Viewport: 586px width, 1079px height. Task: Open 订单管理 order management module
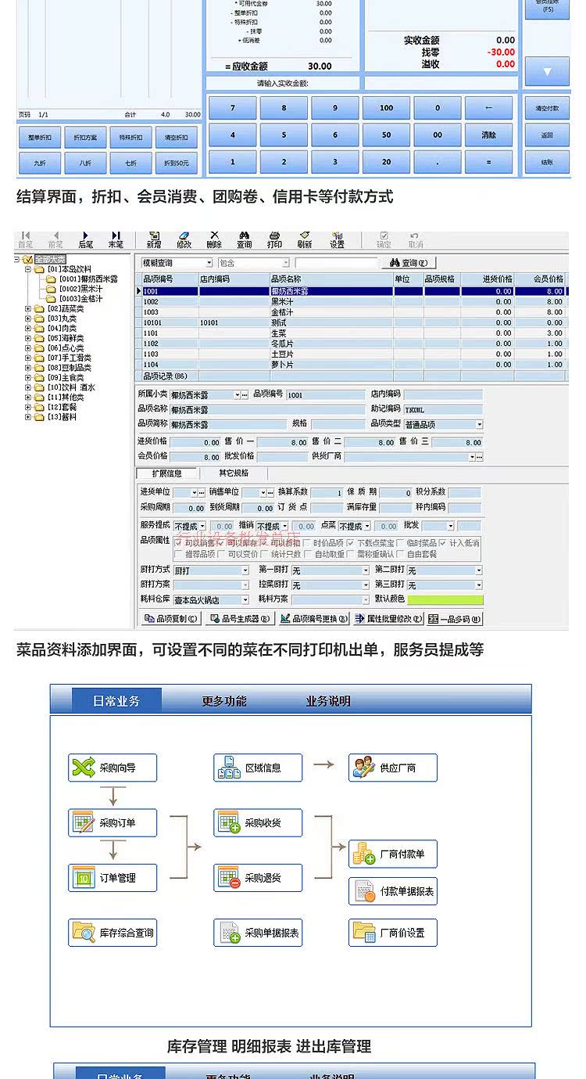(113, 878)
